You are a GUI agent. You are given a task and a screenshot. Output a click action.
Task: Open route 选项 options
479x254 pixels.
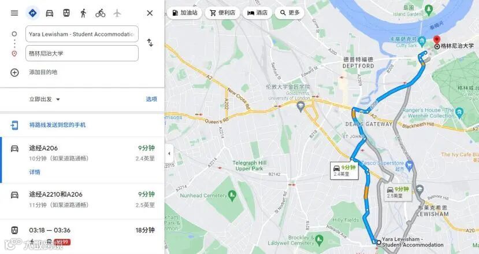point(151,99)
